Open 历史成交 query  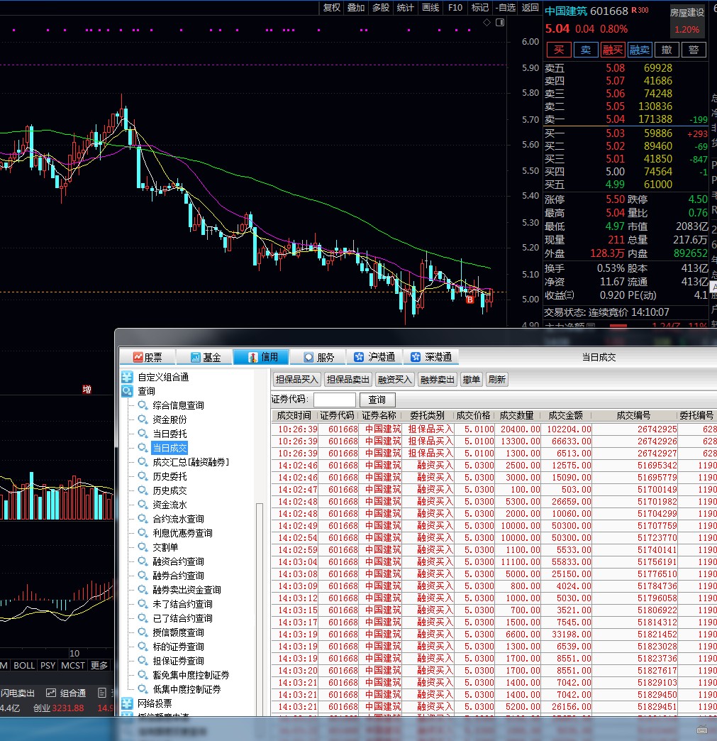tap(169, 490)
